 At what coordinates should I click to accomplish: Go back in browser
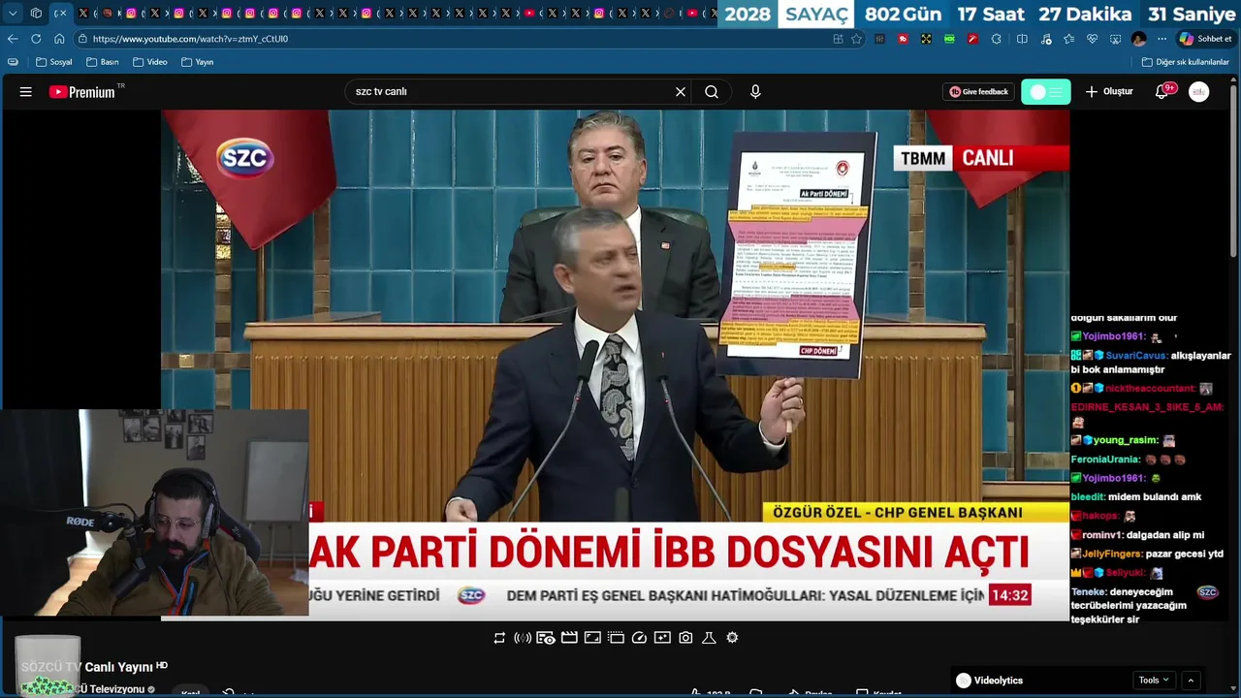(13, 39)
